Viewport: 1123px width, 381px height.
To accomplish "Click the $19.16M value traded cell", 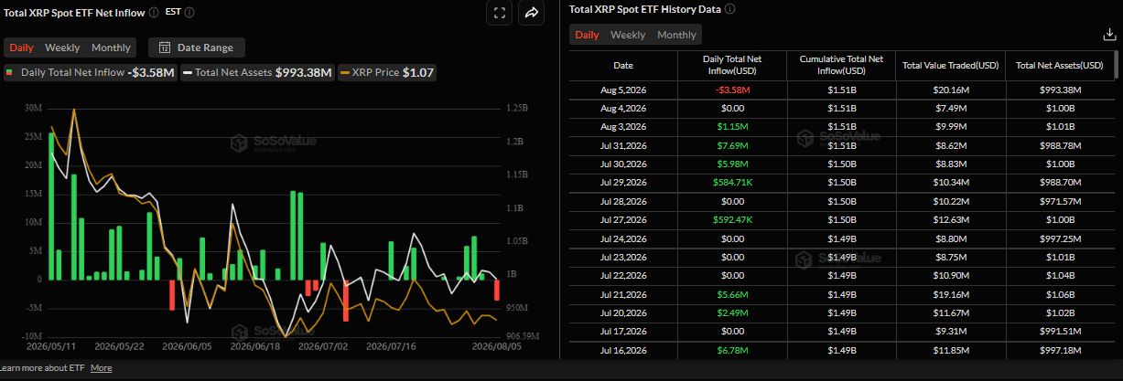I will tap(950, 294).
